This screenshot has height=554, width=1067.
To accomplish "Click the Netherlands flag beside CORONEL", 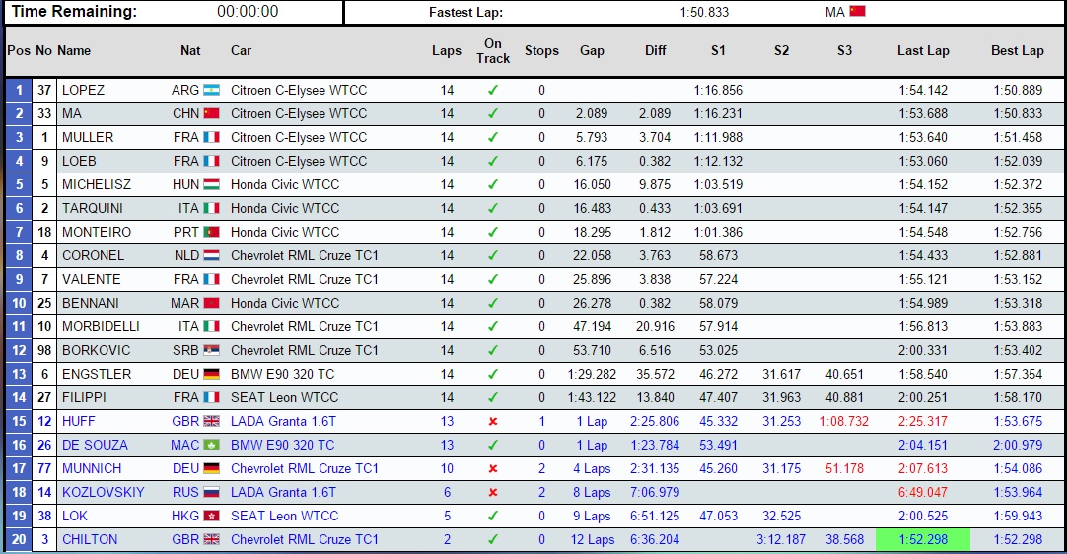I will (x=211, y=255).
